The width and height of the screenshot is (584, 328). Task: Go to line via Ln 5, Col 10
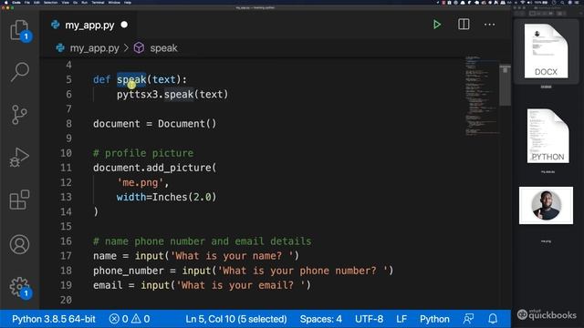tap(236, 319)
